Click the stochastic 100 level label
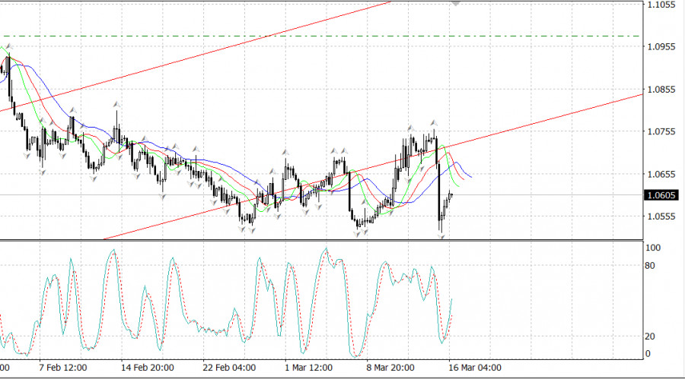Image resolution: width=685 pixels, height=379 pixels. 653,248
